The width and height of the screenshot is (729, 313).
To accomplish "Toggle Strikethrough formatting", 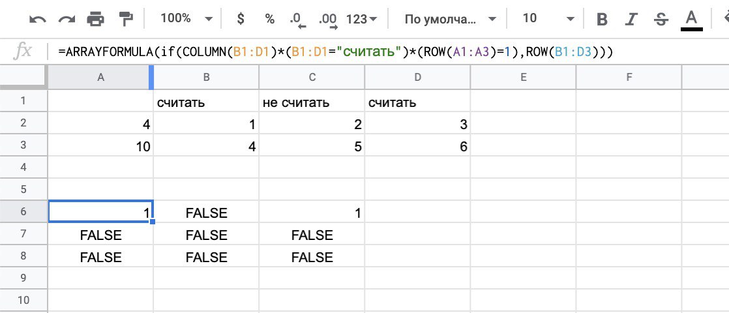I will pos(660,19).
